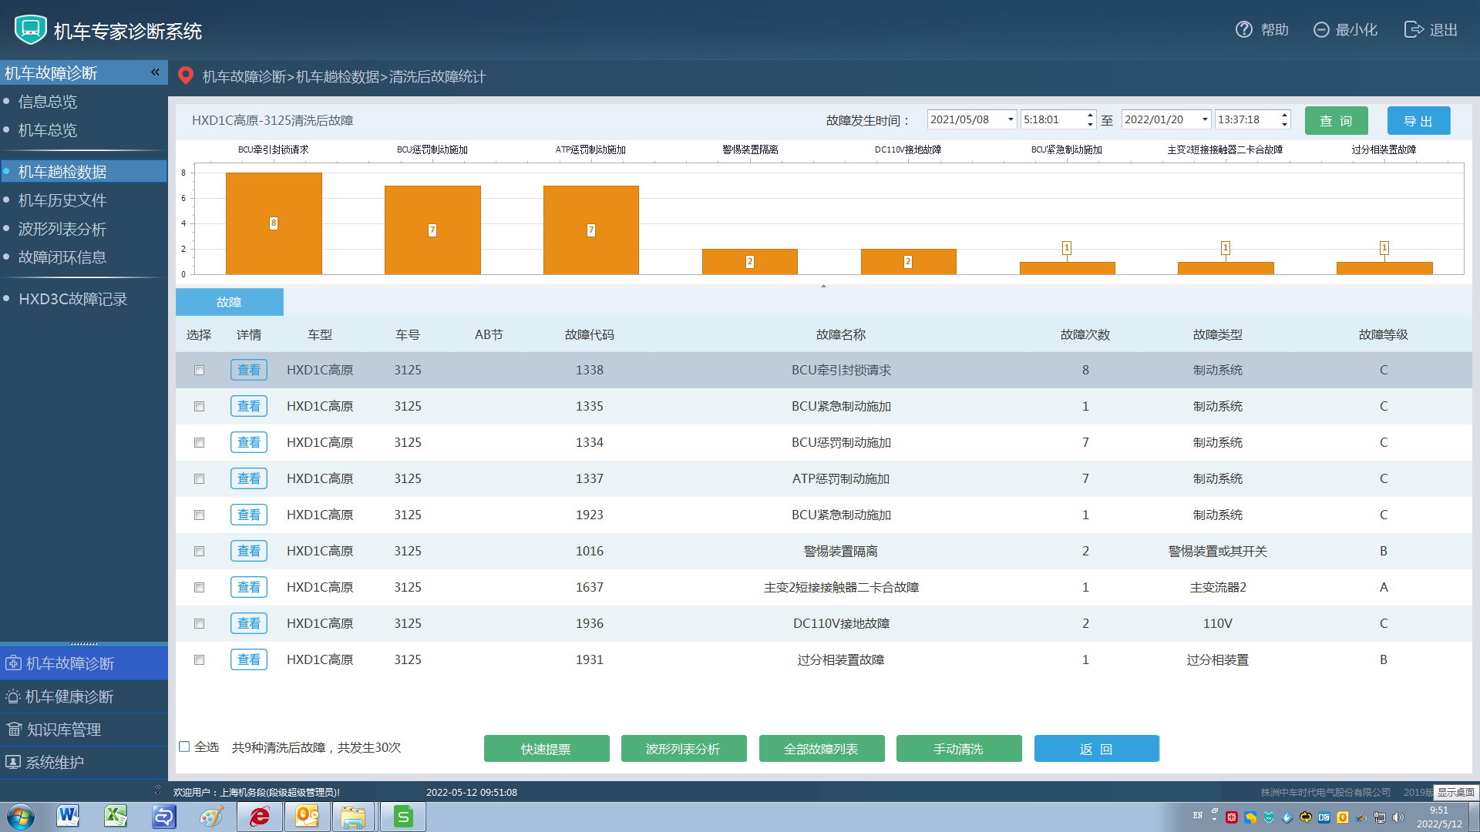1480x832 pixels.
Task: Click the 系统维护 monitor icon
Action: [x=13, y=763]
